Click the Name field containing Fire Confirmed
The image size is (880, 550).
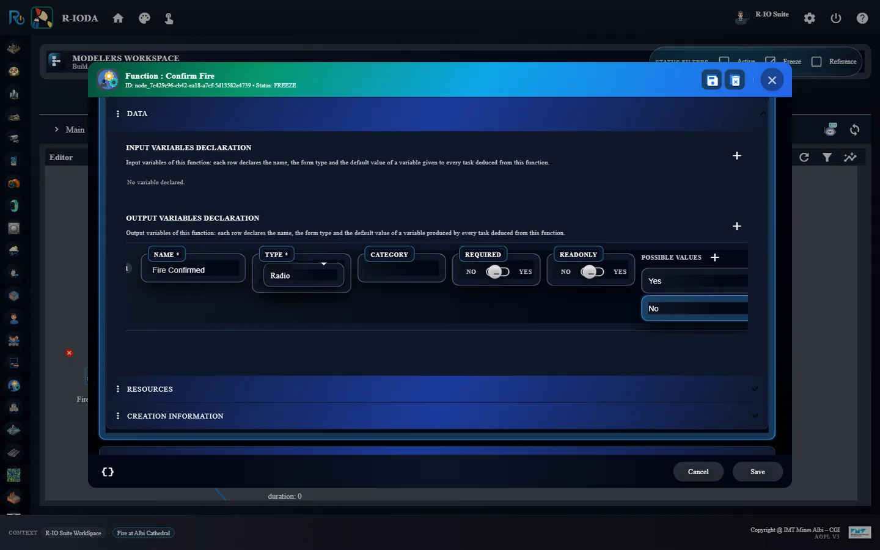point(193,269)
